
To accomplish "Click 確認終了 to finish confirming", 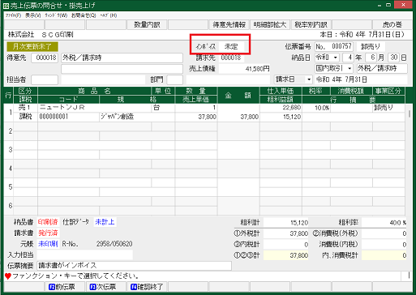I will click(147, 287).
